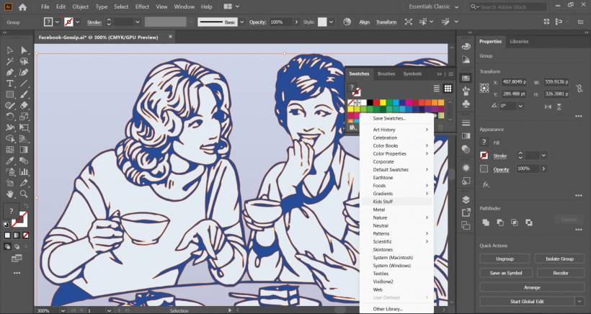Activate the Zoom tool

point(24,194)
